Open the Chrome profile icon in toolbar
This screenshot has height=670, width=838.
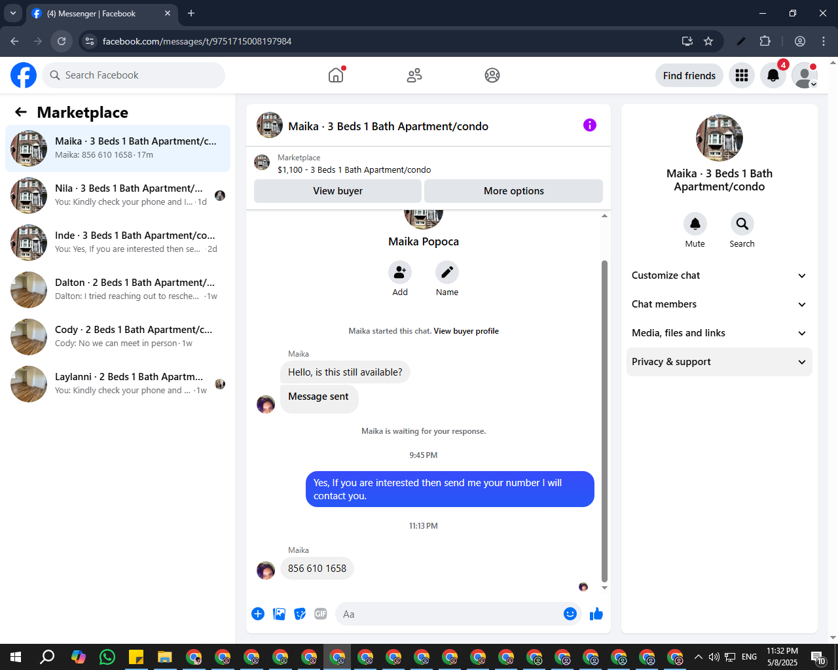[800, 41]
